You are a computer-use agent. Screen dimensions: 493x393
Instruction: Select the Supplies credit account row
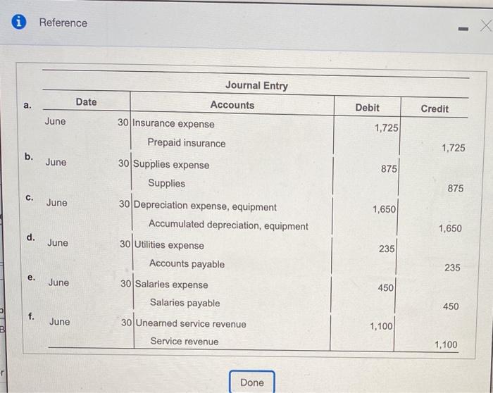[167, 183]
